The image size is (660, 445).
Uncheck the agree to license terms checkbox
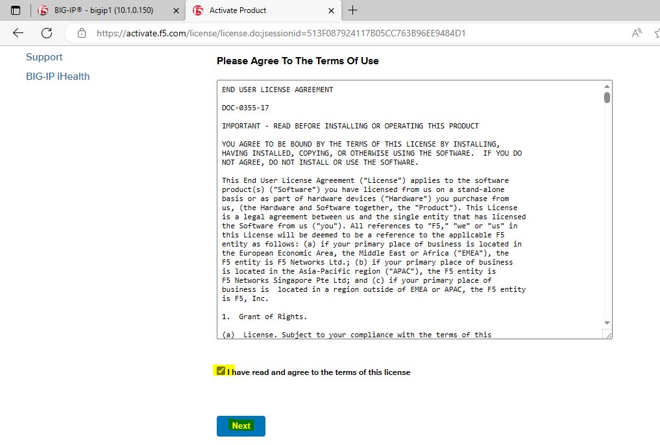(221, 371)
